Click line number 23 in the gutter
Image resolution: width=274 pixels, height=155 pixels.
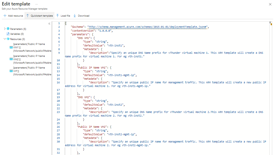(x=58, y=112)
